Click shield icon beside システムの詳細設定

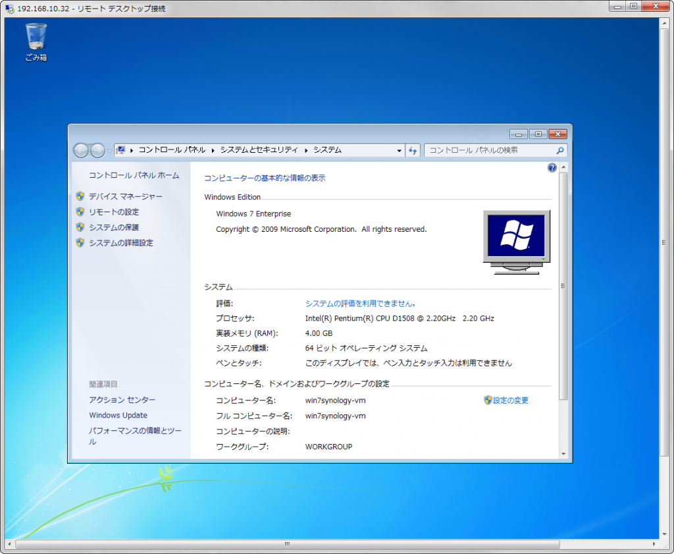(x=80, y=243)
